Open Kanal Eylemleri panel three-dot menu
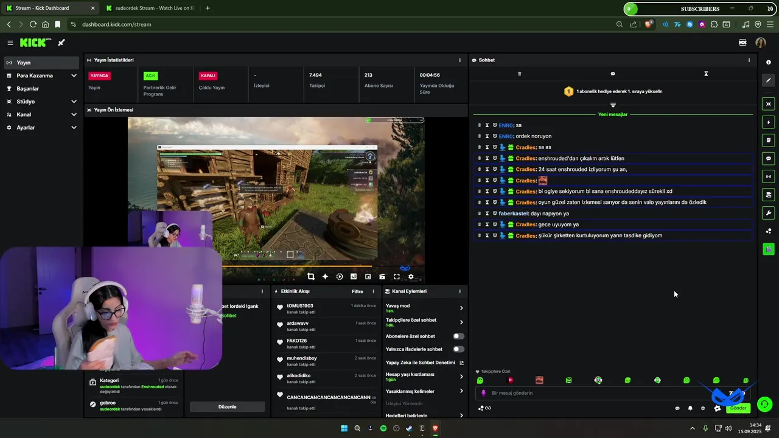The width and height of the screenshot is (779, 438). tap(459, 291)
